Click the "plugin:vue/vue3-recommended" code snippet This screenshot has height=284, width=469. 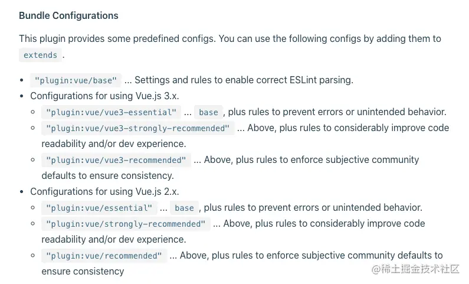click(116, 160)
